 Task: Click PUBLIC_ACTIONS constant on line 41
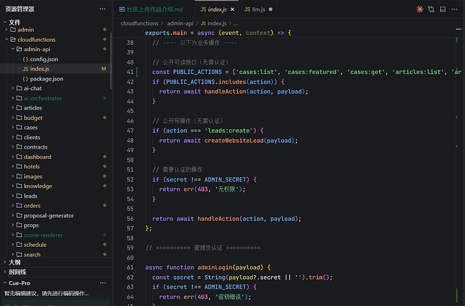pyautogui.click(x=197, y=72)
